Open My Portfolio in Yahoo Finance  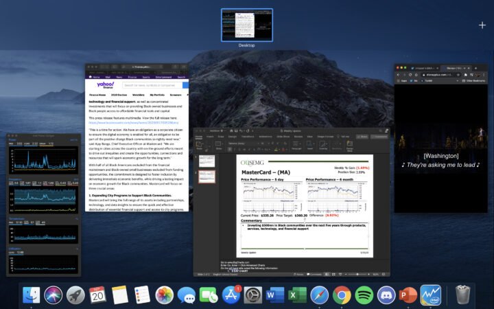[x=157, y=95]
